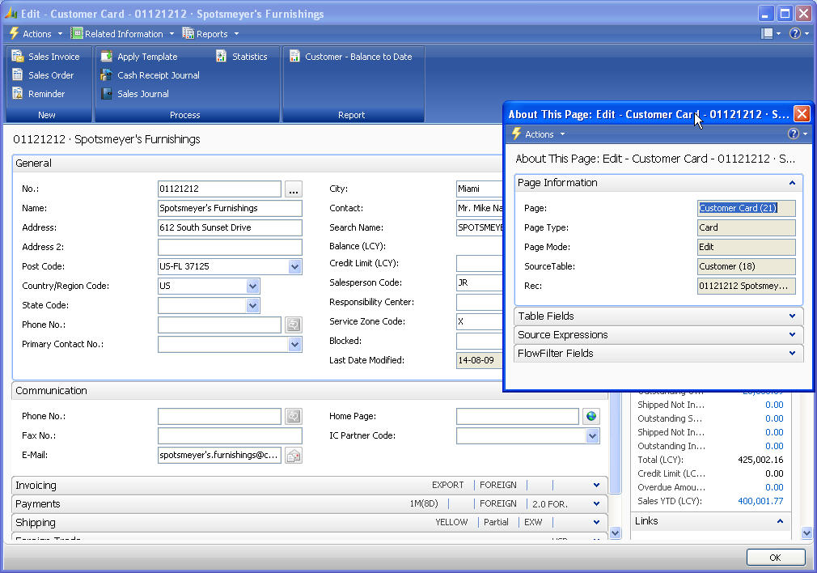Click the Sales Journal icon
The height and width of the screenshot is (573, 817).
[107, 94]
